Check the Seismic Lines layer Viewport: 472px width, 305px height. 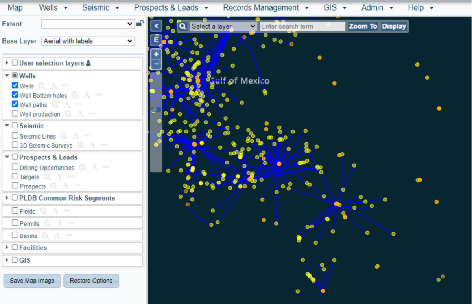pyautogui.click(x=15, y=136)
